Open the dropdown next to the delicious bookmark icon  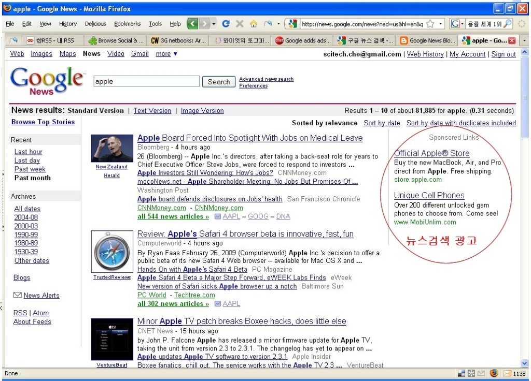pyautogui.click(x=278, y=24)
